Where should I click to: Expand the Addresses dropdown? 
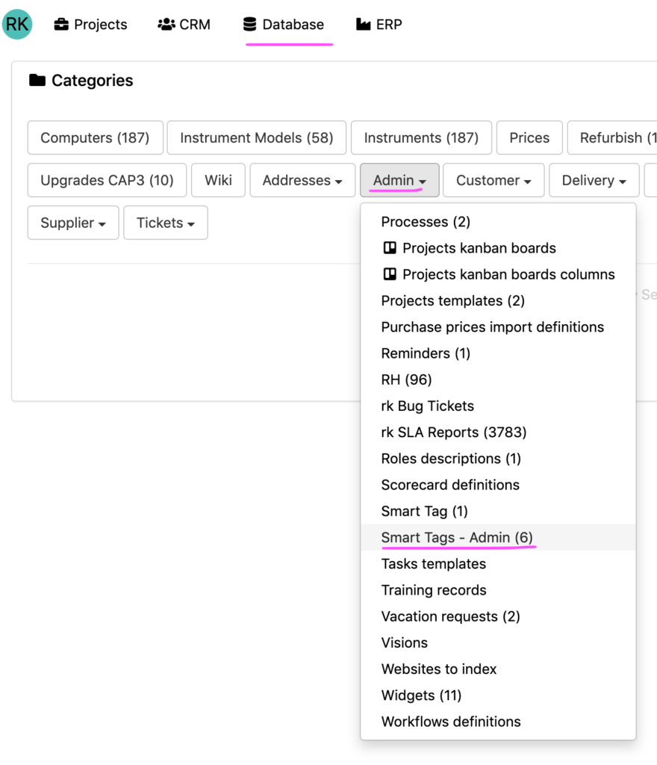(x=302, y=180)
